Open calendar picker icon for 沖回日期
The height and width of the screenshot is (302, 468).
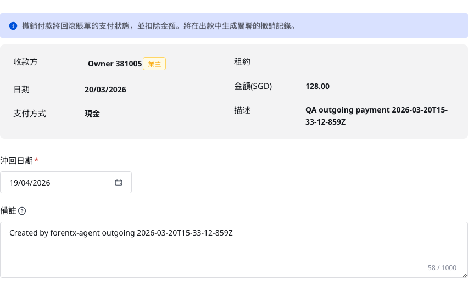(119, 182)
